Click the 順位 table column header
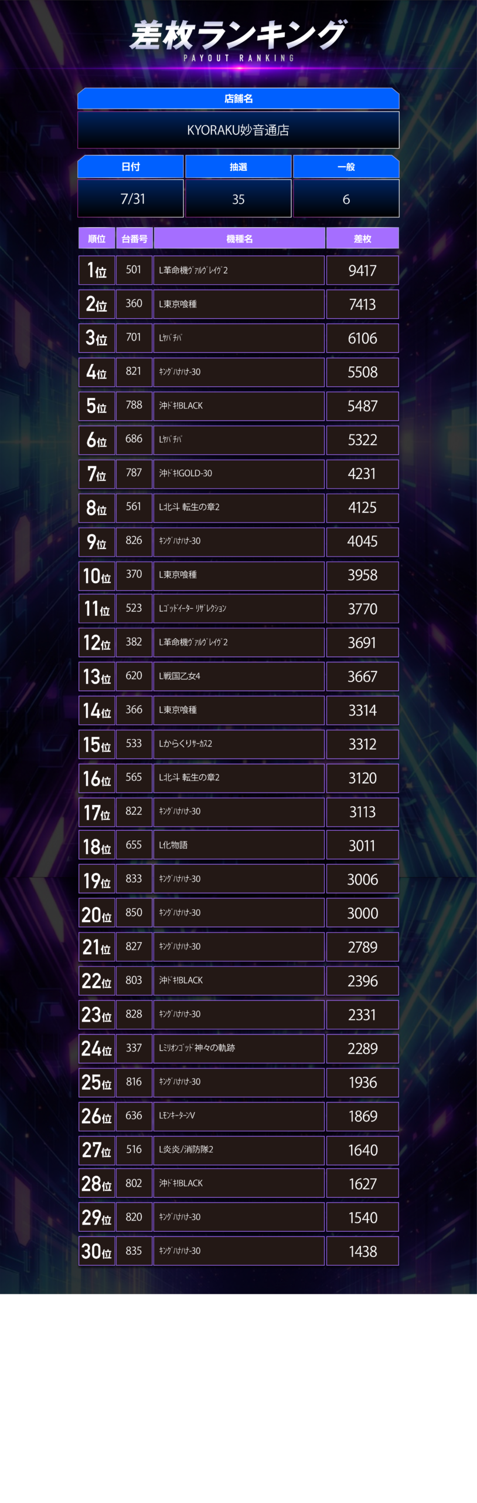Screen dimensions: 477x1503 pyautogui.click(x=97, y=238)
